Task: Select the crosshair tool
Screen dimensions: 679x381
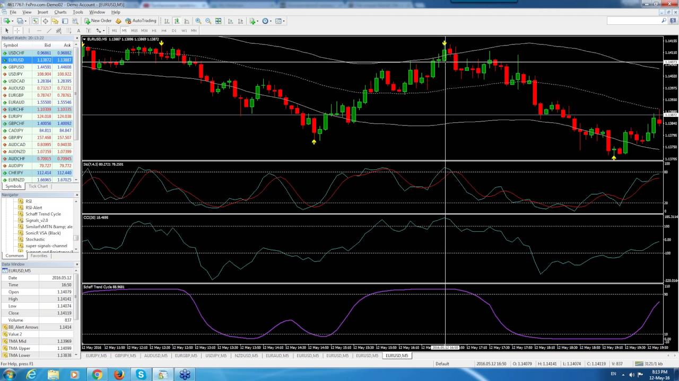Action: (x=17, y=30)
